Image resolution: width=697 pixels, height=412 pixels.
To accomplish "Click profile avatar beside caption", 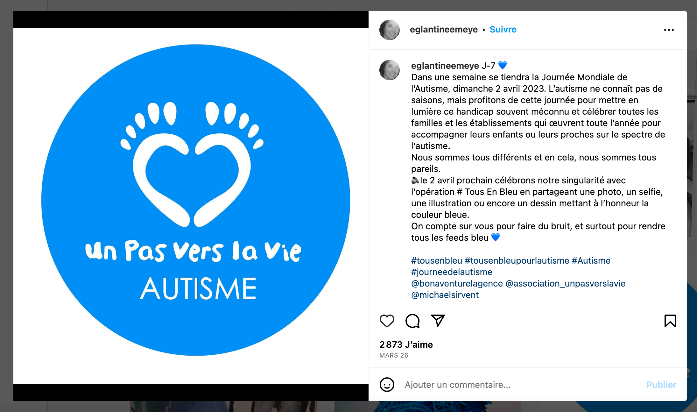I will [390, 70].
